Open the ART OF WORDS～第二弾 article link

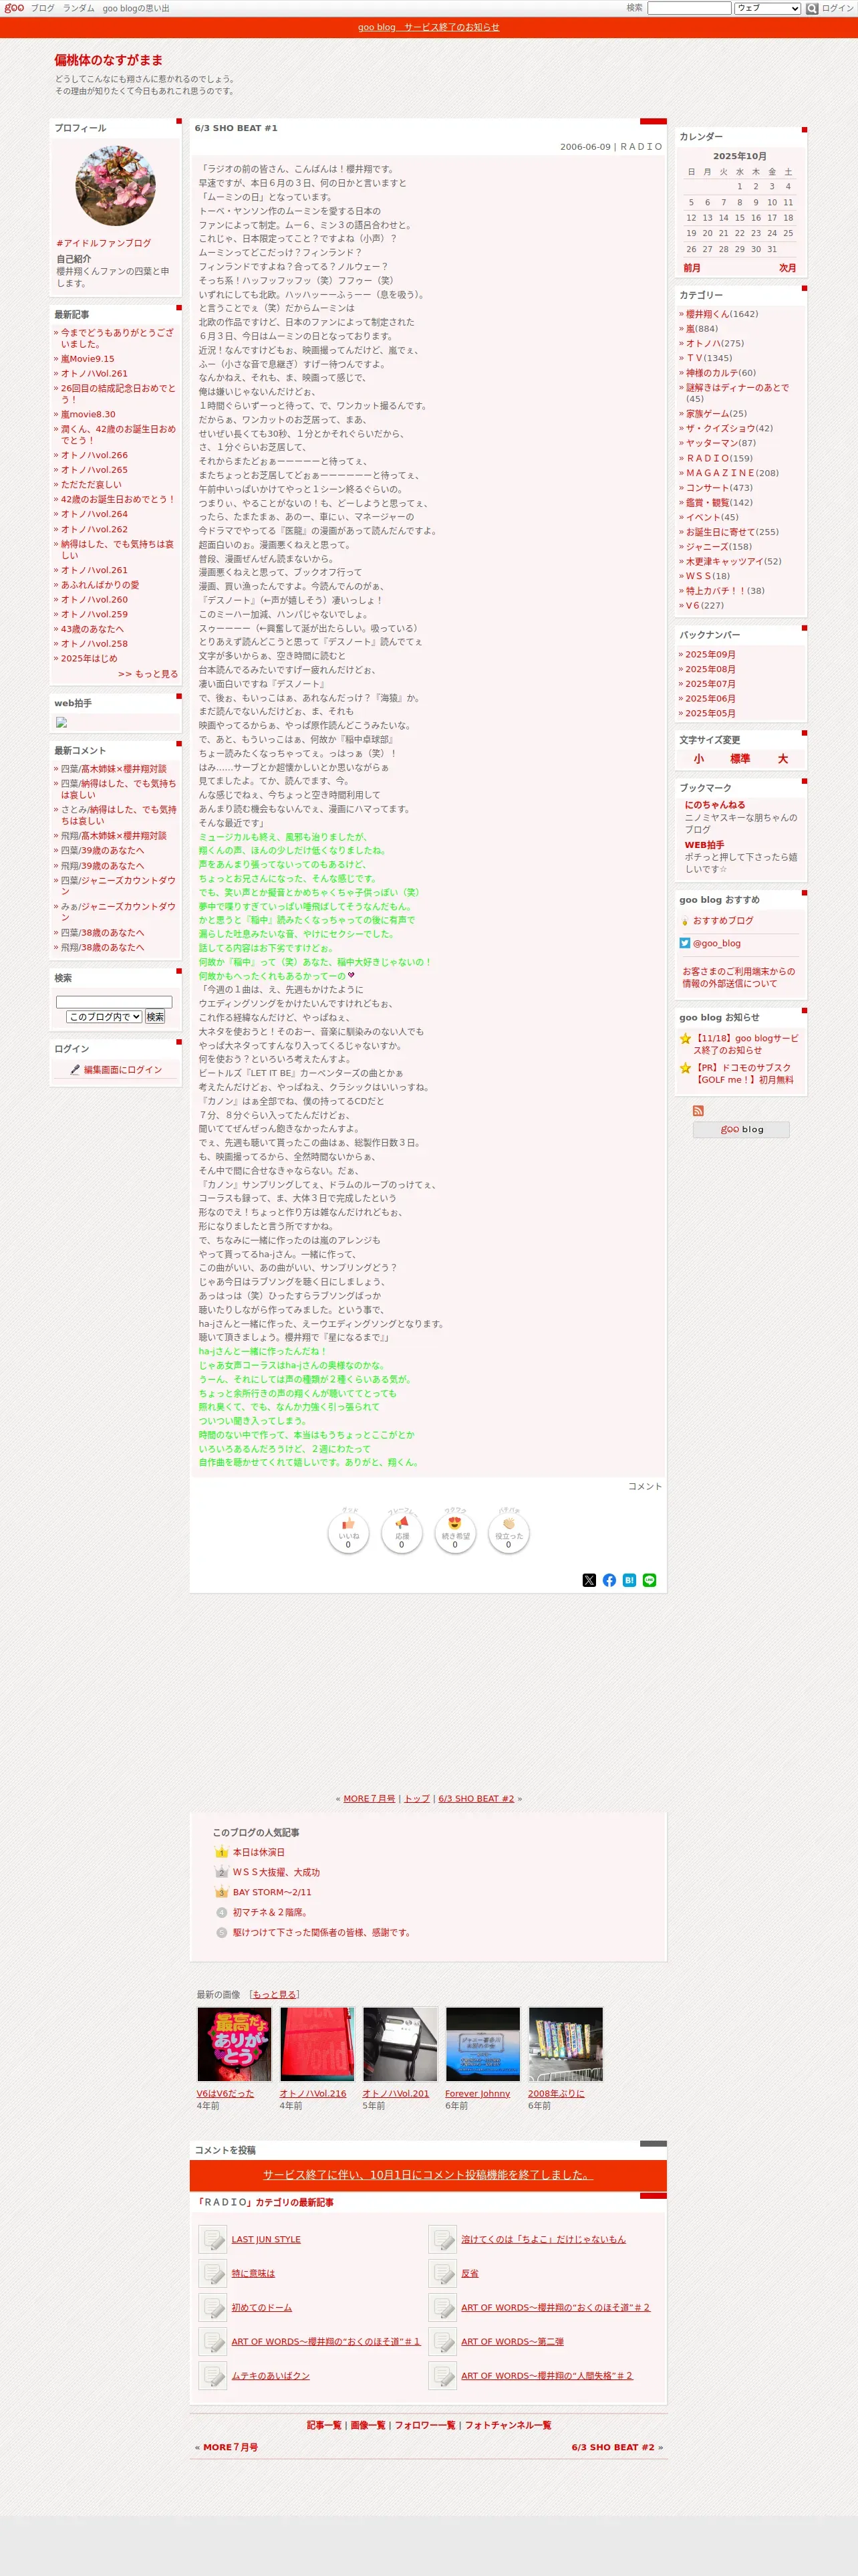(513, 2341)
